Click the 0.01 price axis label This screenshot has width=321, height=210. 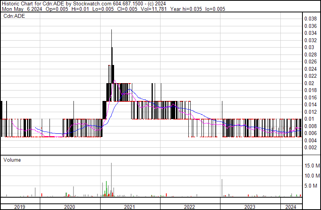click(309, 119)
